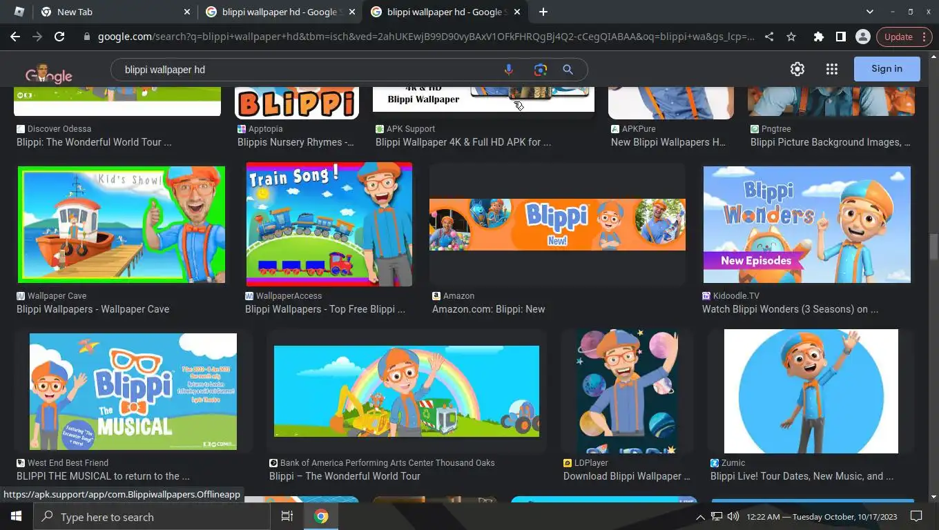Open the Train Song thumbnail
The image size is (939, 530).
[x=329, y=224]
